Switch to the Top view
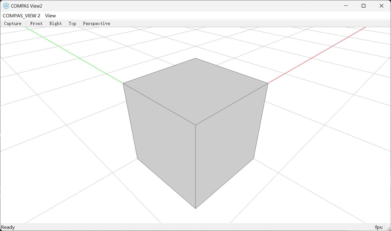The width and height of the screenshot is (391, 231). click(72, 23)
